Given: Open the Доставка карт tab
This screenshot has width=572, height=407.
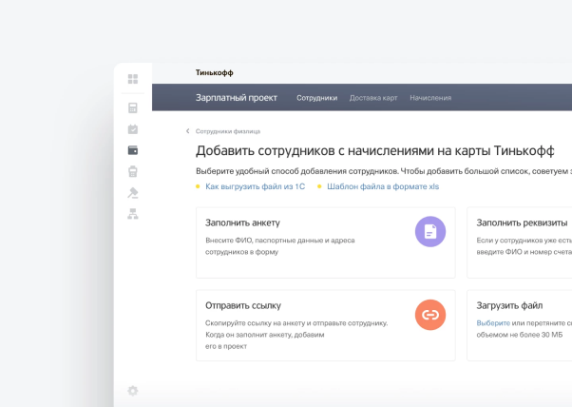Looking at the screenshot, I should tap(373, 98).
